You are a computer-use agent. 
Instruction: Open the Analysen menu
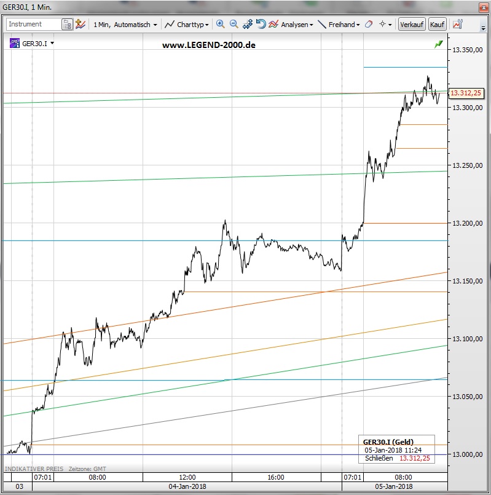tap(297, 25)
